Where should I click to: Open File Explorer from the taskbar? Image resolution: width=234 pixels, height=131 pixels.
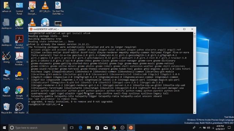click(89, 128)
